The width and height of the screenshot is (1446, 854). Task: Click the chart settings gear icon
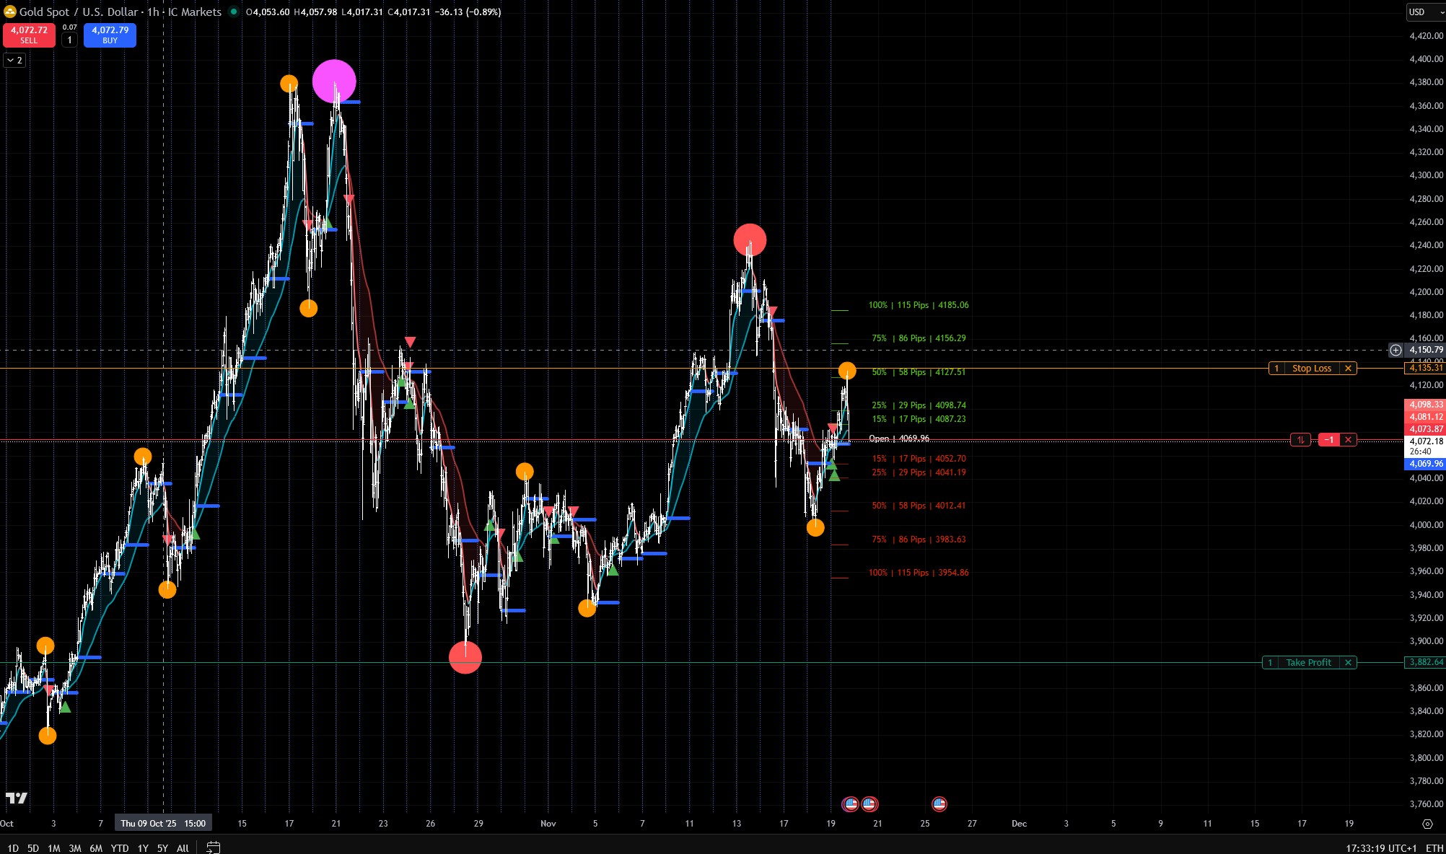[x=1427, y=824]
